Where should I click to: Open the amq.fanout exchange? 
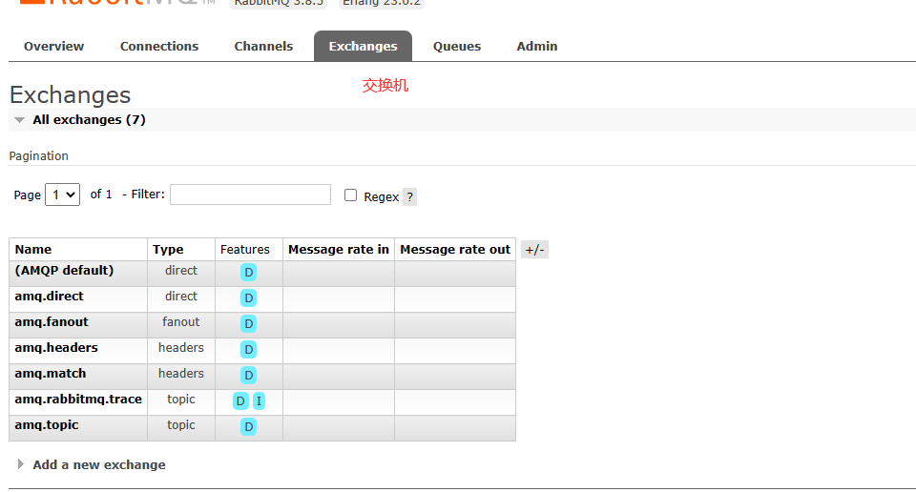tap(52, 321)
